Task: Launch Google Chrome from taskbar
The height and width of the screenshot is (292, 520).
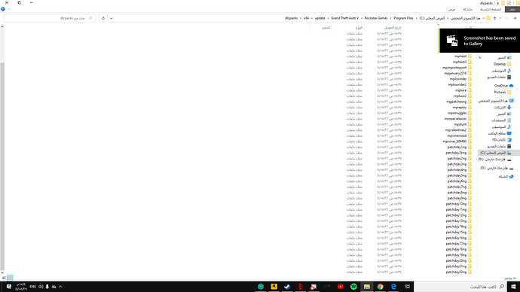Action: [380, 287]
